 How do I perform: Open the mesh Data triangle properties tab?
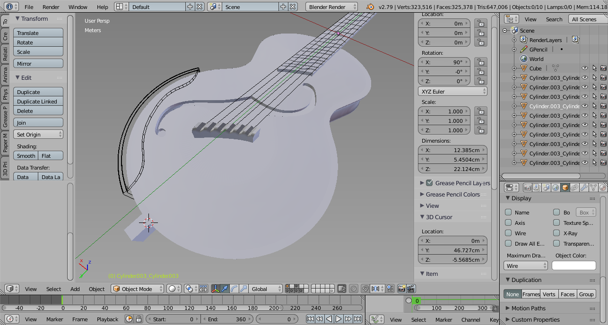pos(593,188)
